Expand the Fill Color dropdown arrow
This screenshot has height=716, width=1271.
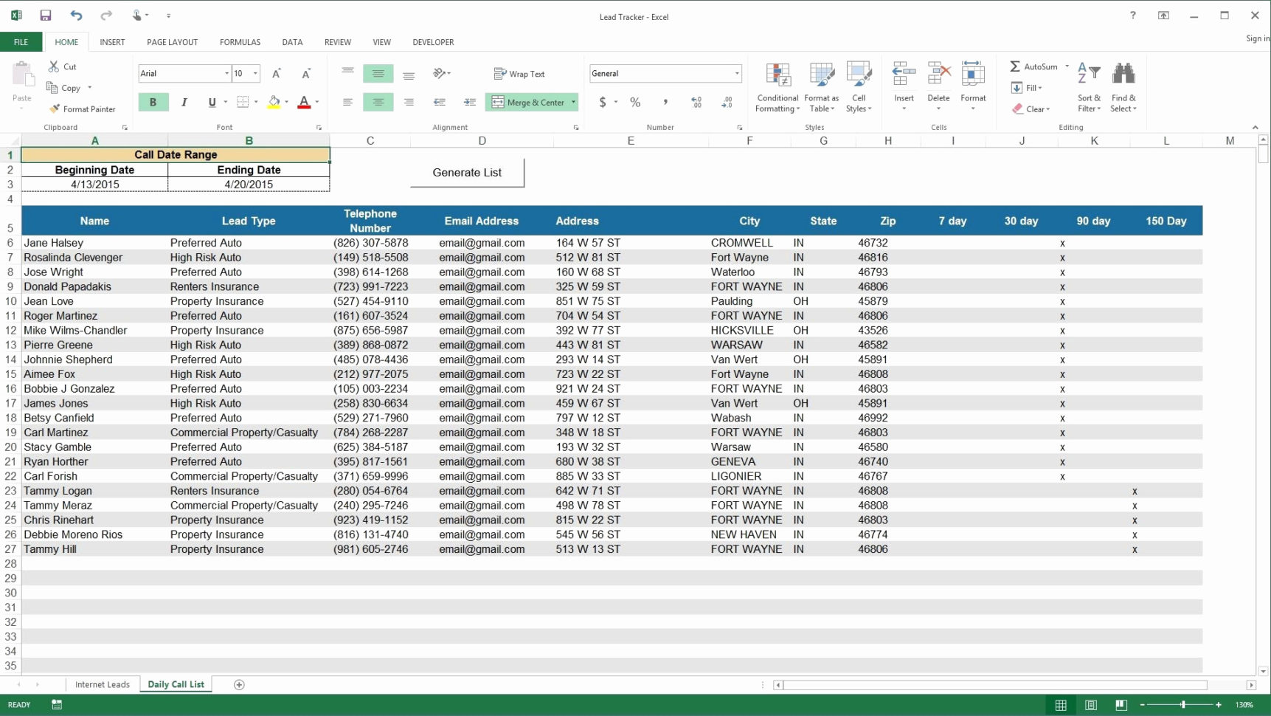pos(286,102)
